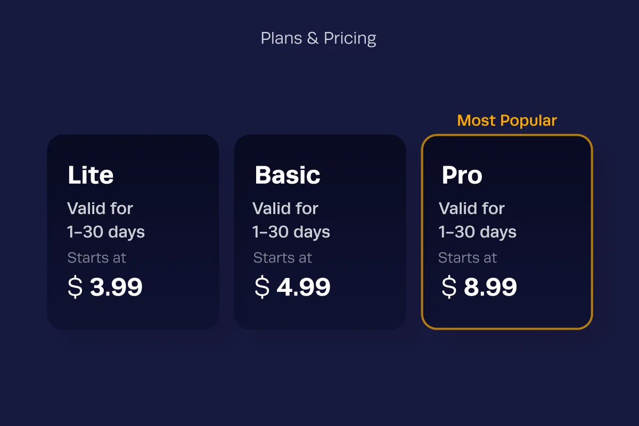The height and width of the screenshot is (426, 639).
Task: Click the dollar sign on Pro plan
Action: coord(449,288)
